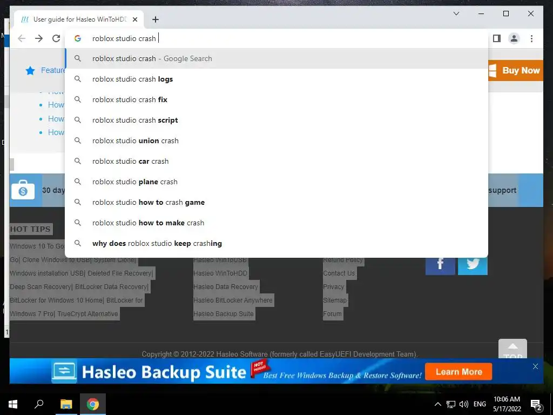Click the money-back guarantee bag icon
This screenshot has height=415, width=553.
tap(23, 190)
